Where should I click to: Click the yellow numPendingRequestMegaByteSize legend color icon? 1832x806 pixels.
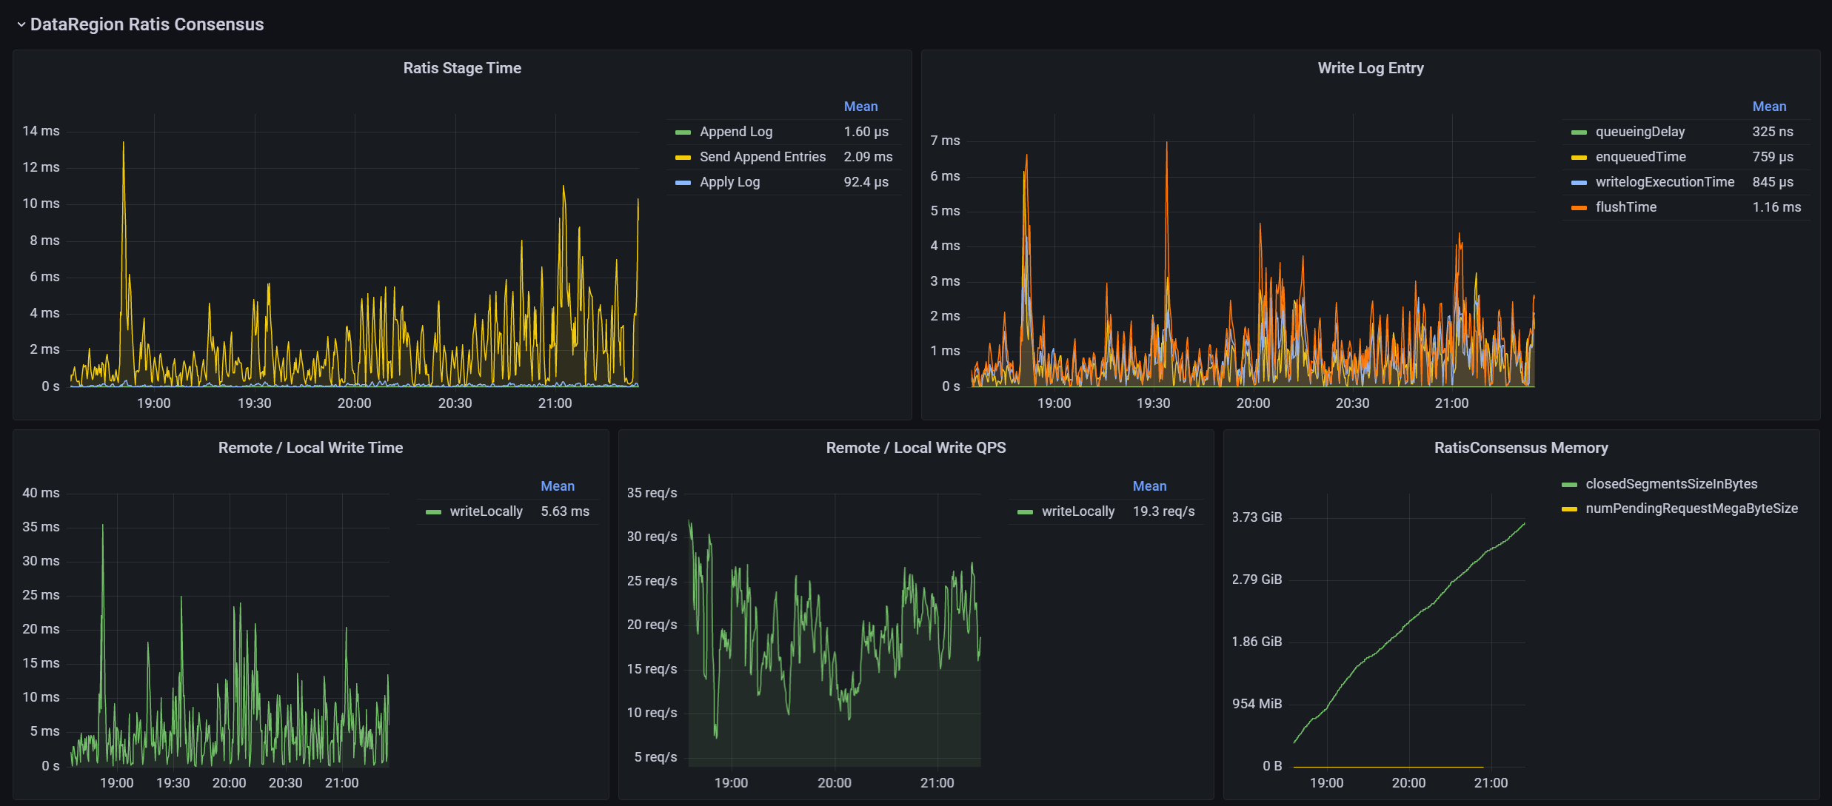pos(1569,509)
